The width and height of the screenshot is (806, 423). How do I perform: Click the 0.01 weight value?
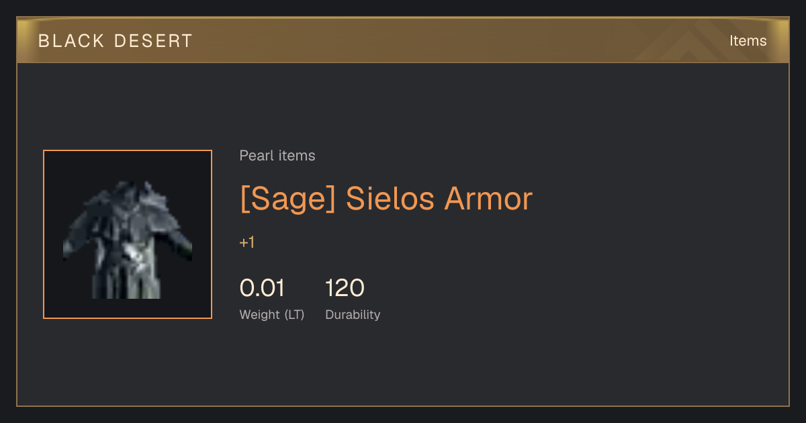262,288
